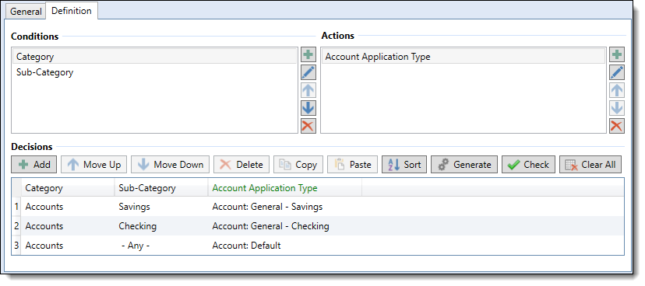The height and width of the screenshot is (286, 645).
Task: Sort the decisions table
Action: pos(404,165)
